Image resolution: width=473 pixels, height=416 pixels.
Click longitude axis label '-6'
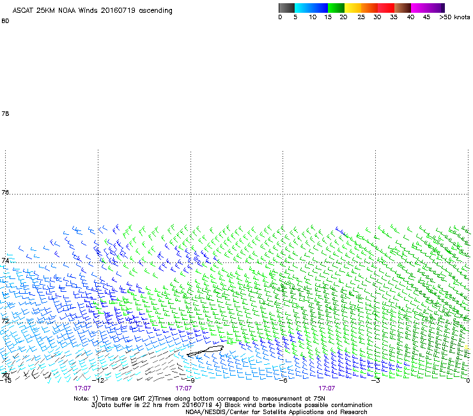pos(283,380)
